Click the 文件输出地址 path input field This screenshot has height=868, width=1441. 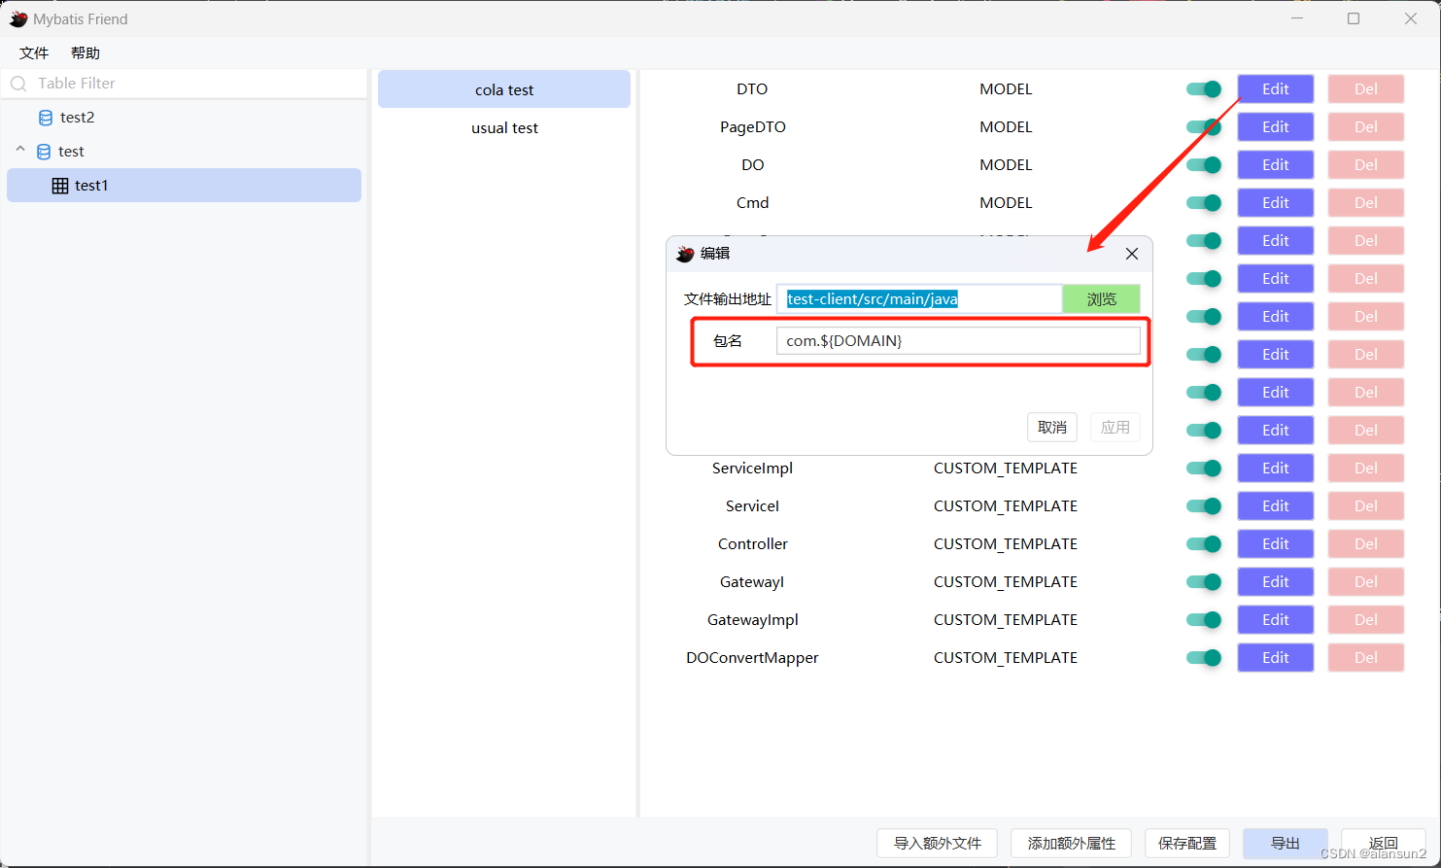click(919, 299)
